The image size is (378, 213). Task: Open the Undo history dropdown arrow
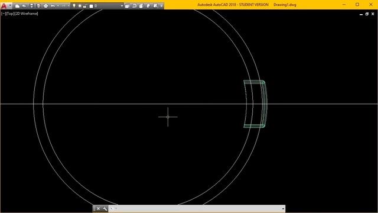[x=58, y=6]
